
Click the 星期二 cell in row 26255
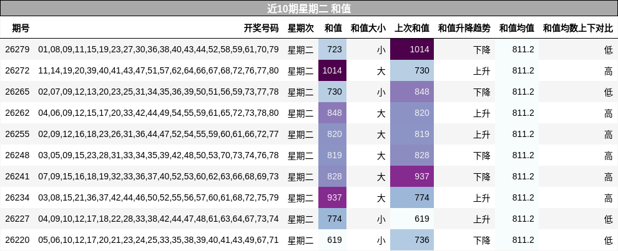(301, 135)
